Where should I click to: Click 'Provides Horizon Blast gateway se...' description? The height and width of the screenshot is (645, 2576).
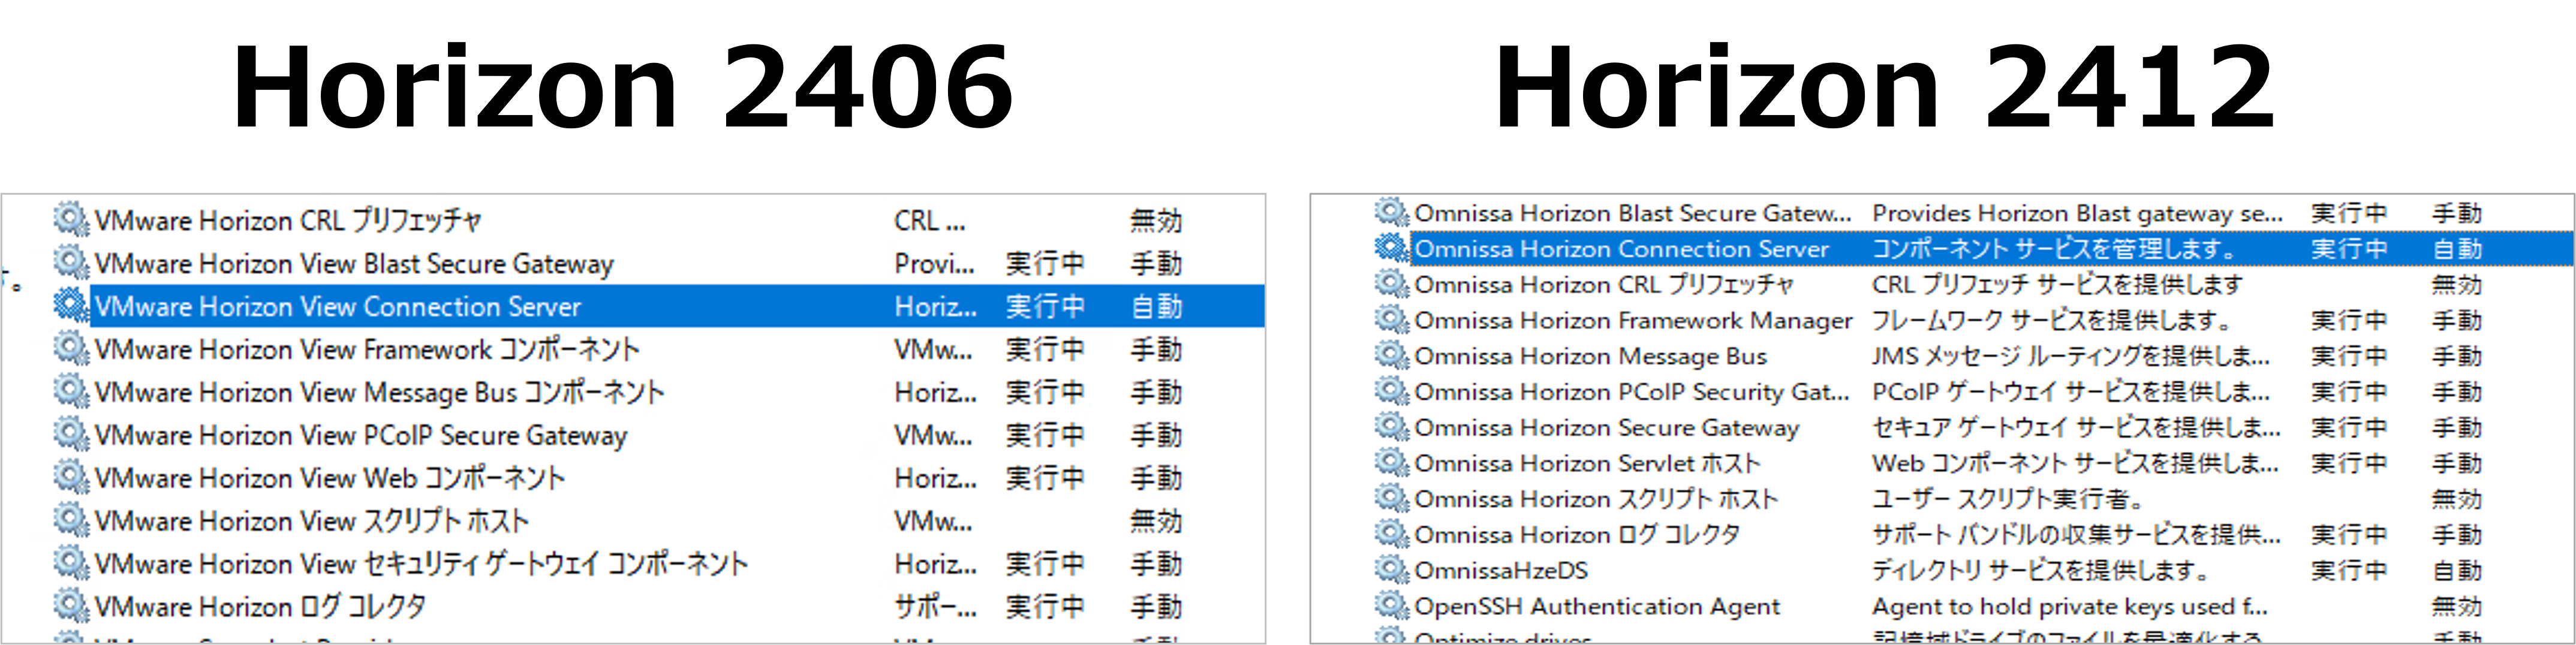click(2077, 213)
